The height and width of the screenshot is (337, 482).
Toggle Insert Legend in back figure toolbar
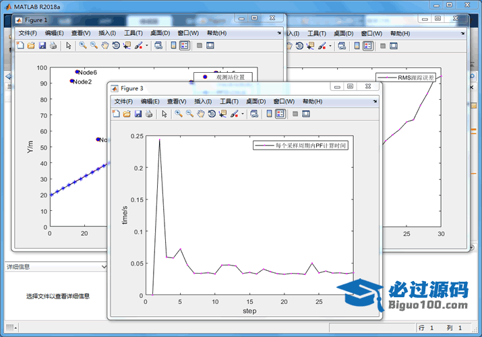[x=368, y=46]
